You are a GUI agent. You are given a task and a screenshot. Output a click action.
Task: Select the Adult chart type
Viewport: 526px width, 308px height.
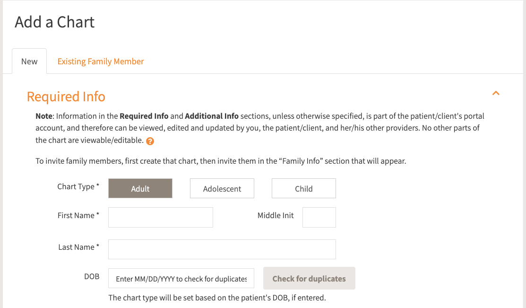click(140, 188)
